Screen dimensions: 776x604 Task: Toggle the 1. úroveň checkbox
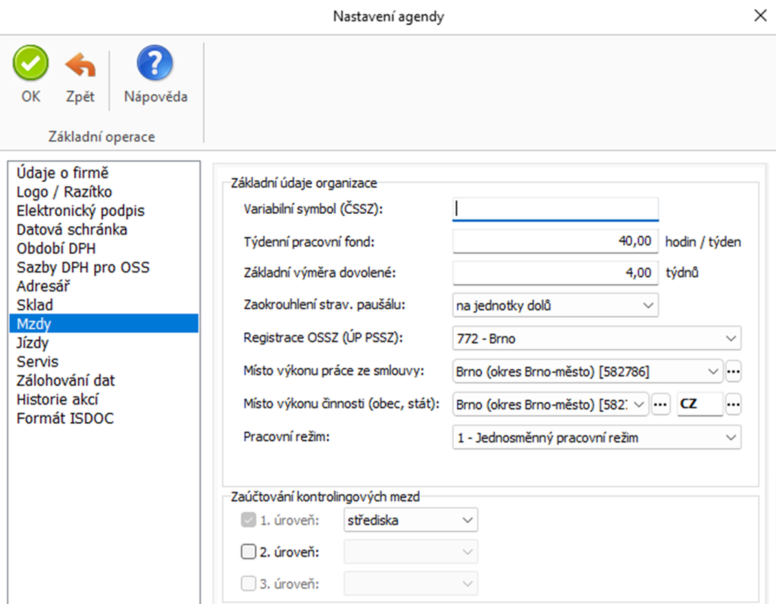tap(248, 520)
